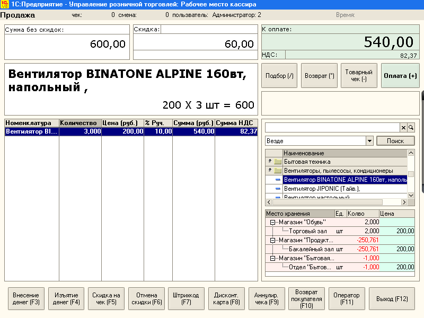Click Внесение денег (F3) button
424x318 pixels.
pos(26,299)
